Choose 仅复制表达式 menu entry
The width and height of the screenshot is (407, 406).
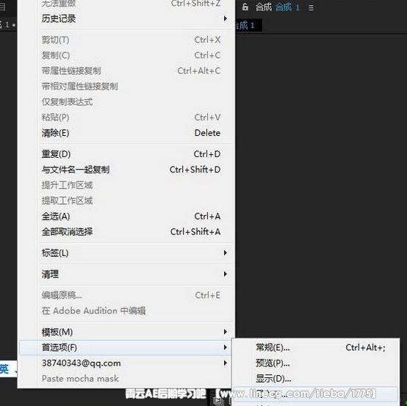click(126, 102)
